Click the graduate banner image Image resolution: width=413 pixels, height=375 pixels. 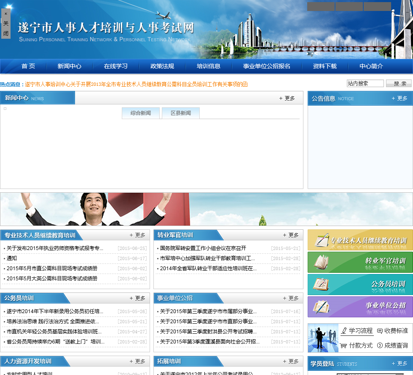(x=206, y=209)
